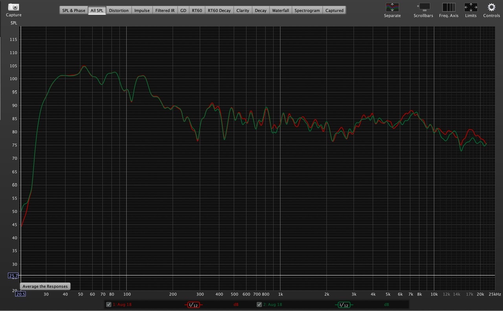Image resolution: width=503 pixels, height=311 pixels.
Task: Click the 20.5 frequency cursor value box
Action: tap(20, 294)
